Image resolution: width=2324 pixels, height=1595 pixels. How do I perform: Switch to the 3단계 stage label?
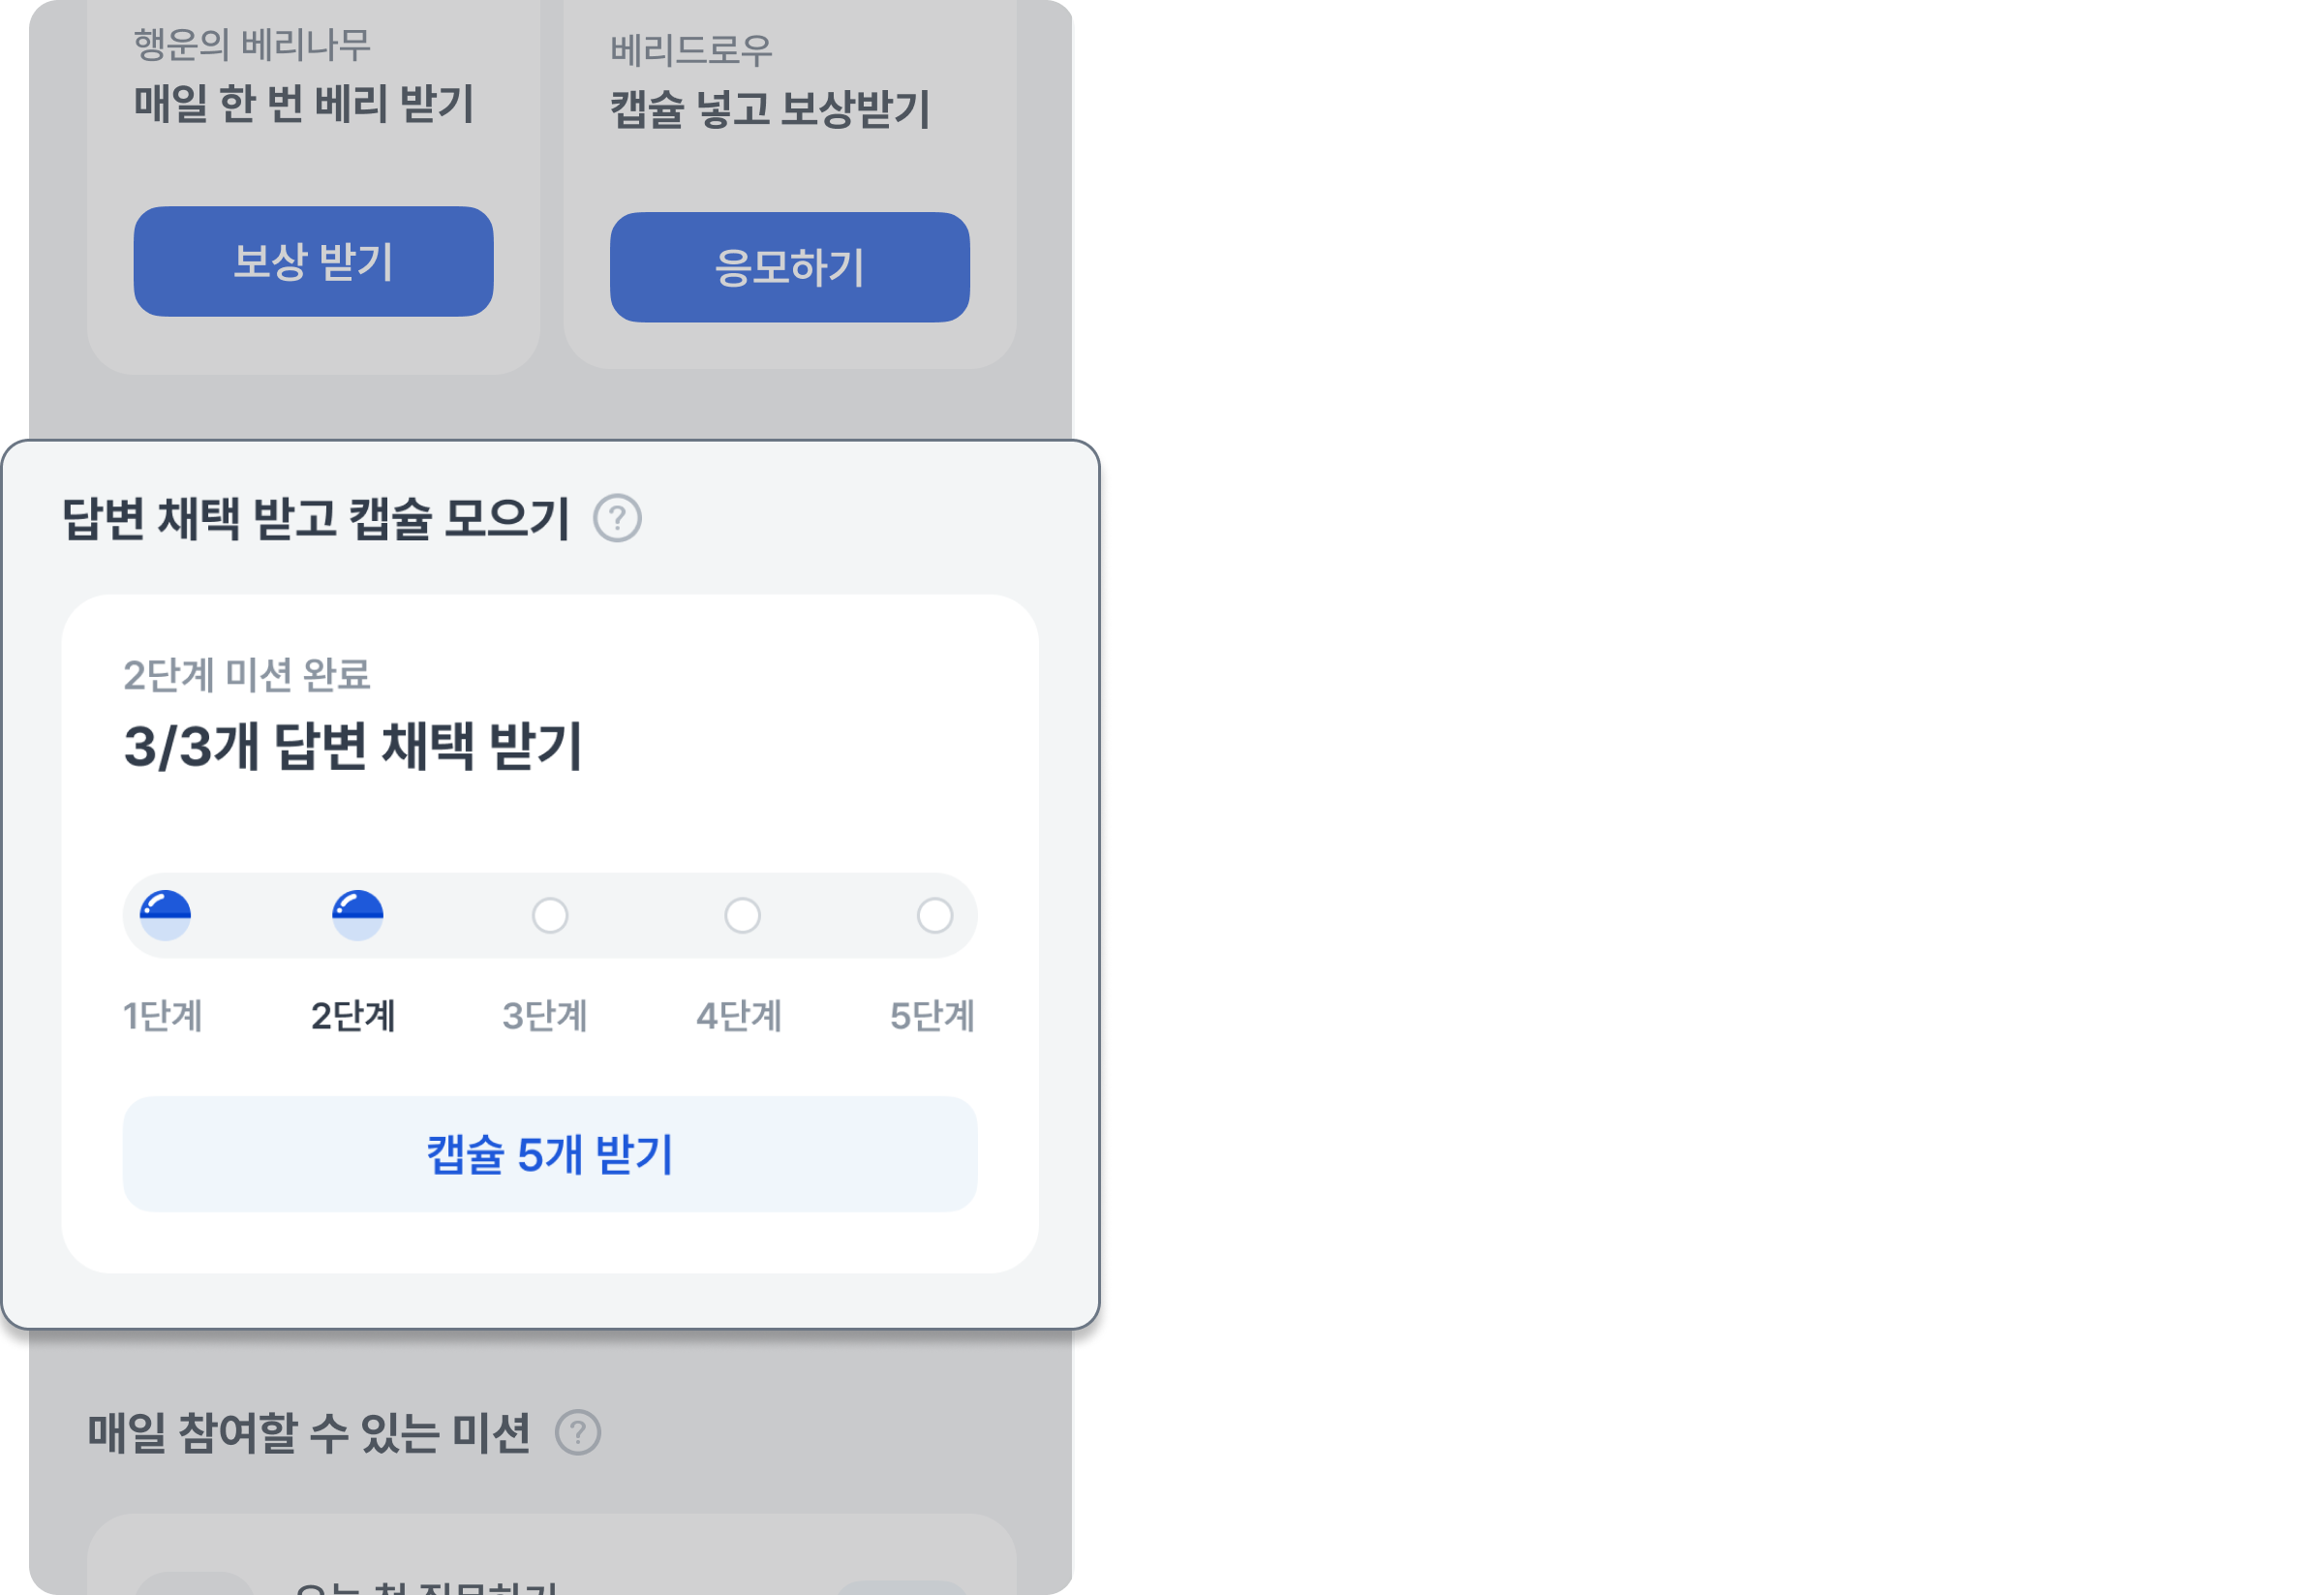[544, 1016]
